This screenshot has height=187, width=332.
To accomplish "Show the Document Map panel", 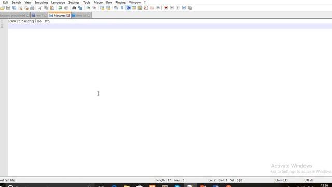I will click(140, 8).
